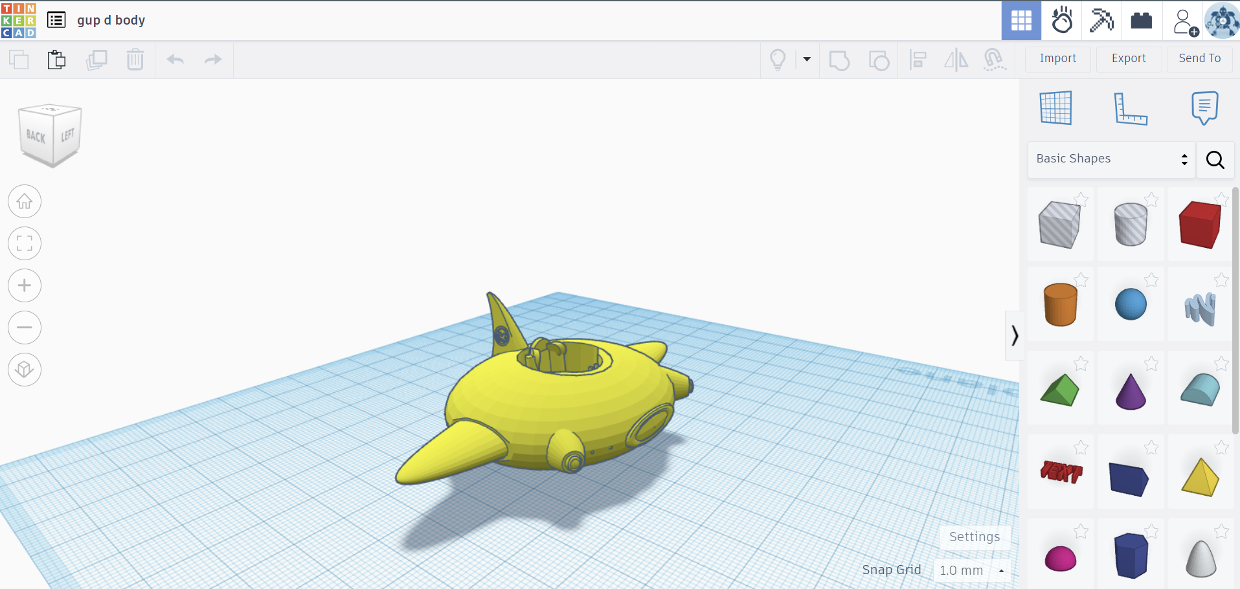Screen dimensions: 1240x589
Task: Paste using the clipboard icon
Action: [57, 60]
